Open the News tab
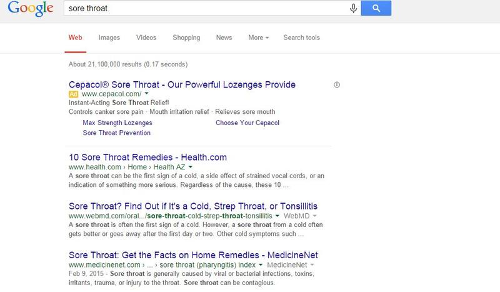The height and width of the screenshot is (292, 500). [224, 38]
